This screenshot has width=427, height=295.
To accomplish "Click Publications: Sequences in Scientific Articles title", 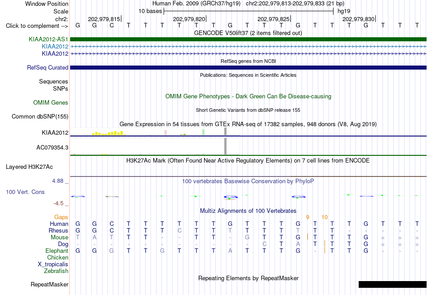I will (248, 75).
